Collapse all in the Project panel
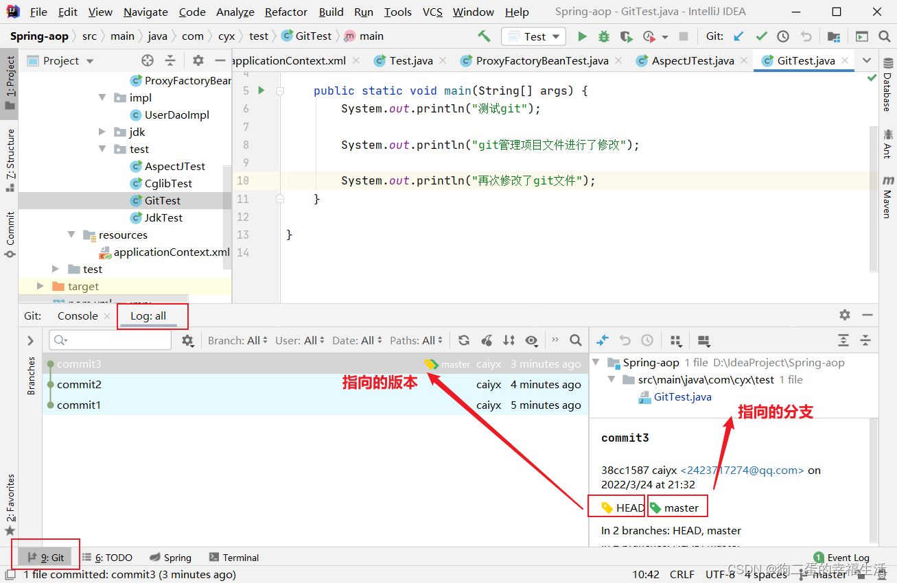Image resolution: width=897 pixels, height=583 pixels. (170, 60)
